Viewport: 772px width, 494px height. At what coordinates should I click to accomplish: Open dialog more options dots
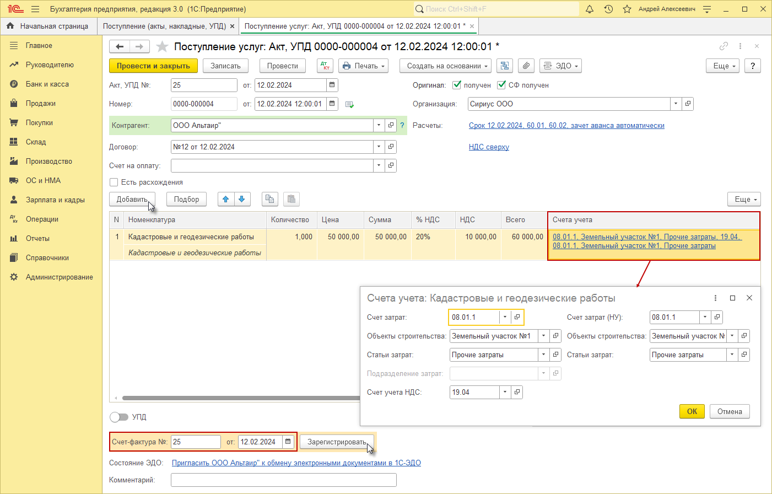715,298
